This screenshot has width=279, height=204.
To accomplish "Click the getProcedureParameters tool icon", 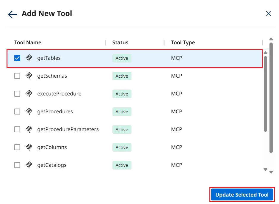I will click(29, 129).
